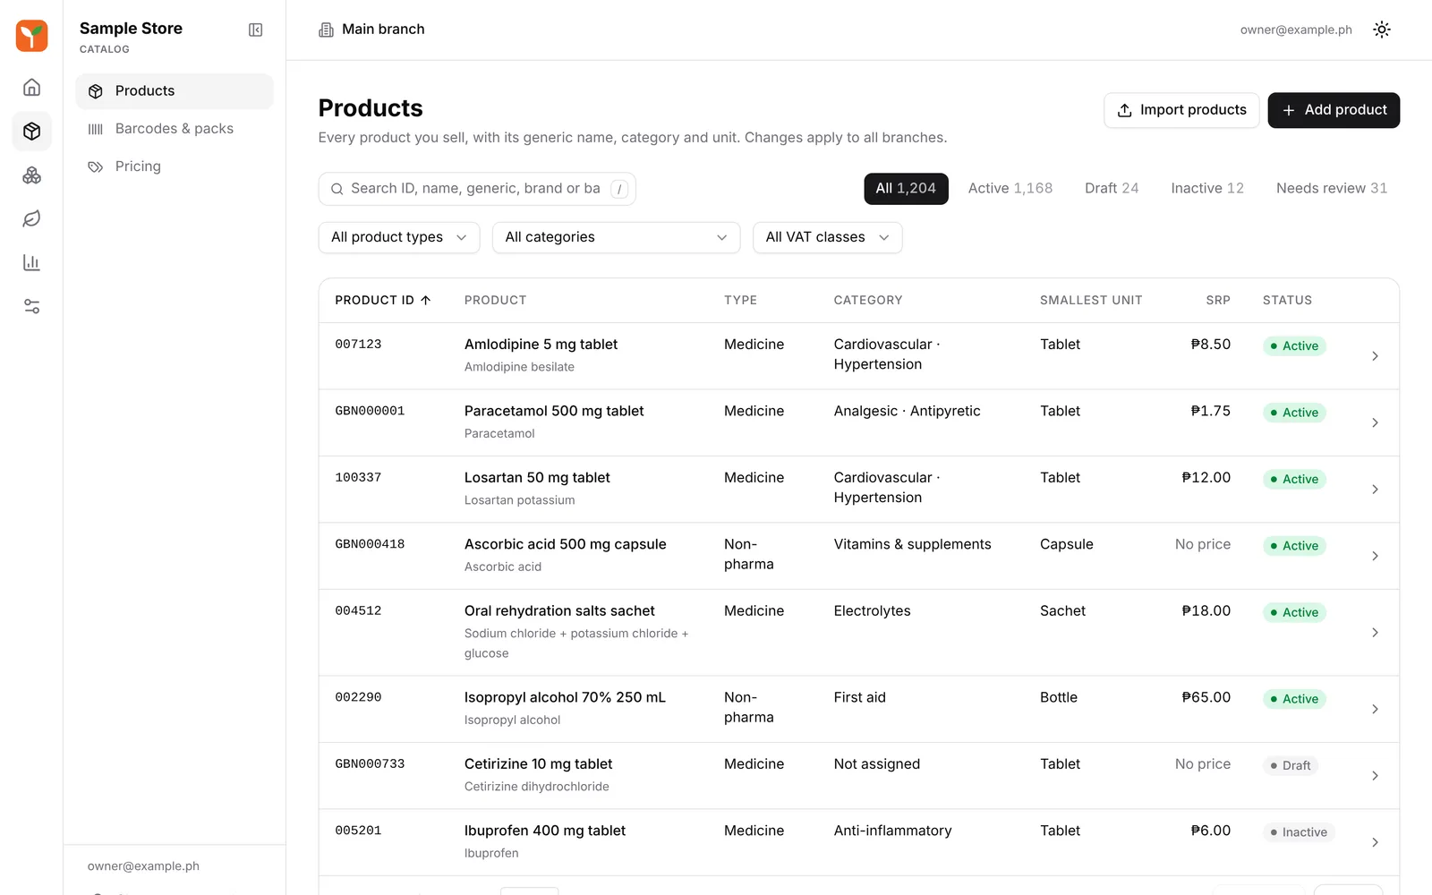Open the Isopropyl alcohol 70% 250 mL row chevron
This screenshot has width=1432, height=895.
pyautogui.click(x=1375, y=709)
